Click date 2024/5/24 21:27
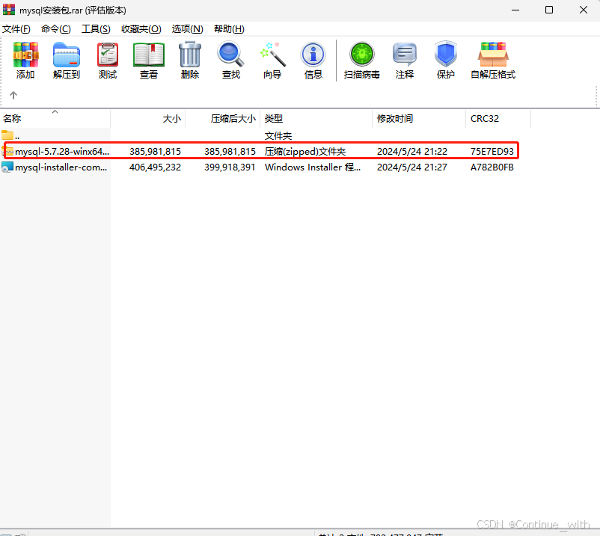 (412, 167)
